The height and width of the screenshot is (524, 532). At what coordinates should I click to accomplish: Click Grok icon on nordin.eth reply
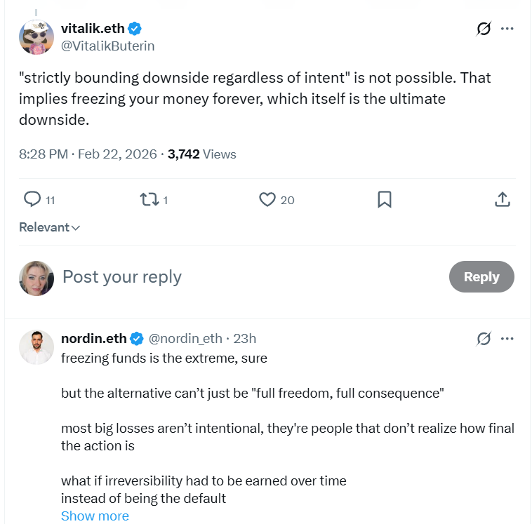[x=484, y=339]
